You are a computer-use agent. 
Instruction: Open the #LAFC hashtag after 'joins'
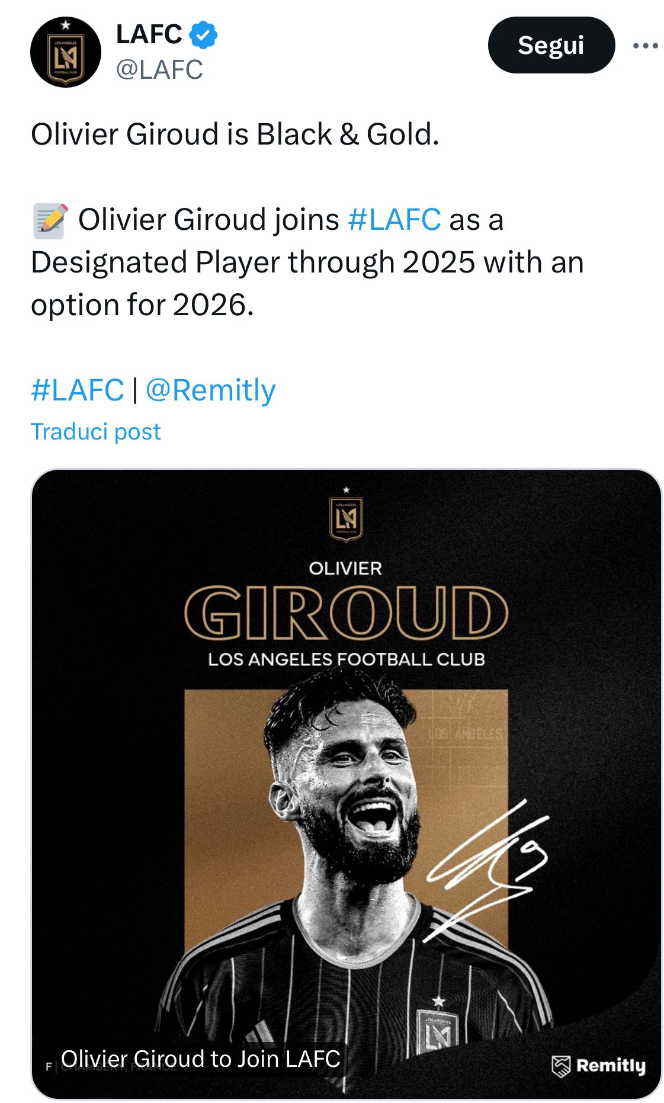(394, 219)
